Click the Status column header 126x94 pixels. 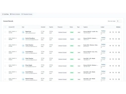pyautogui.click(x=71, y=27)
